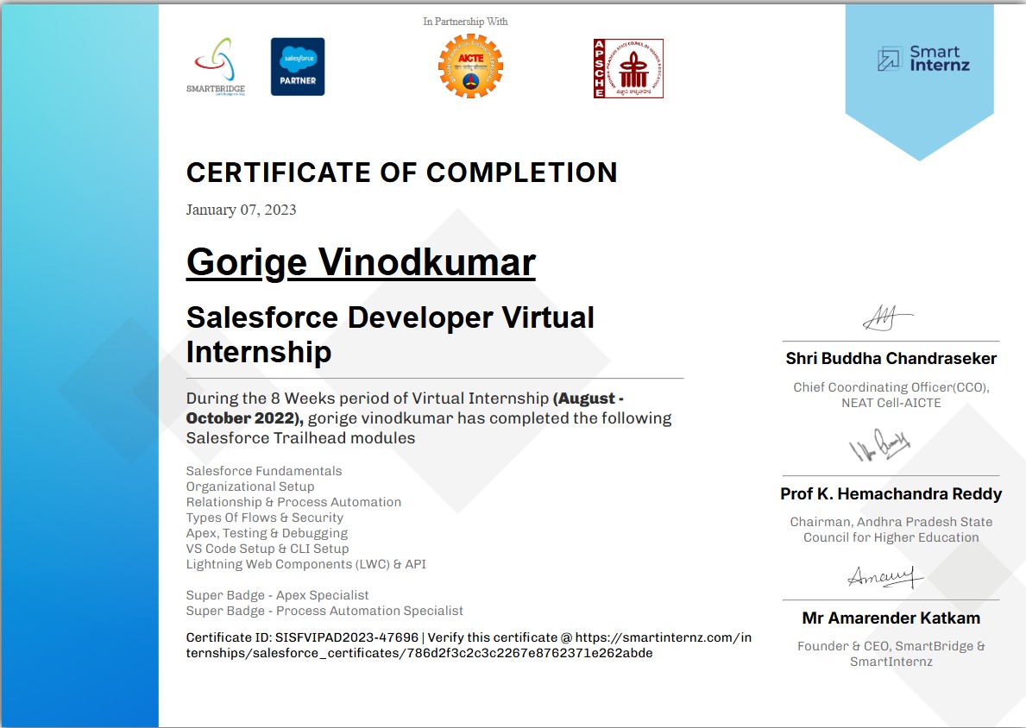The height and width of the screenshot is (728, 1026).
Task: Click the bold August - October 2022 text
Action: coord(587,399)
